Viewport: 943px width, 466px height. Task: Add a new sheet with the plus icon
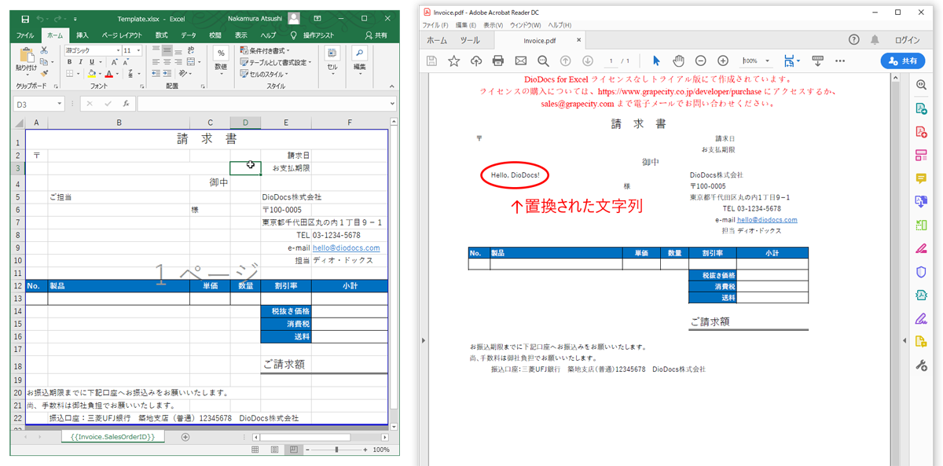click(x=185, y=436)
